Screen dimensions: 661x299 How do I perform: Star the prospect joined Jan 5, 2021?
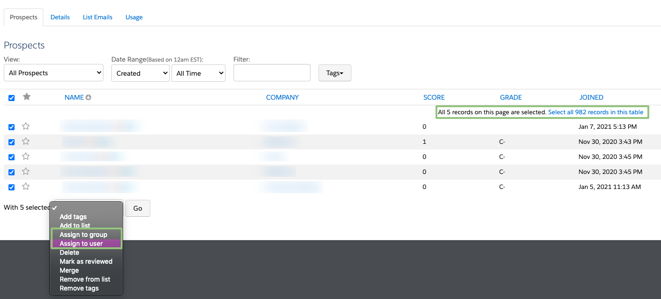click(26, 187)
